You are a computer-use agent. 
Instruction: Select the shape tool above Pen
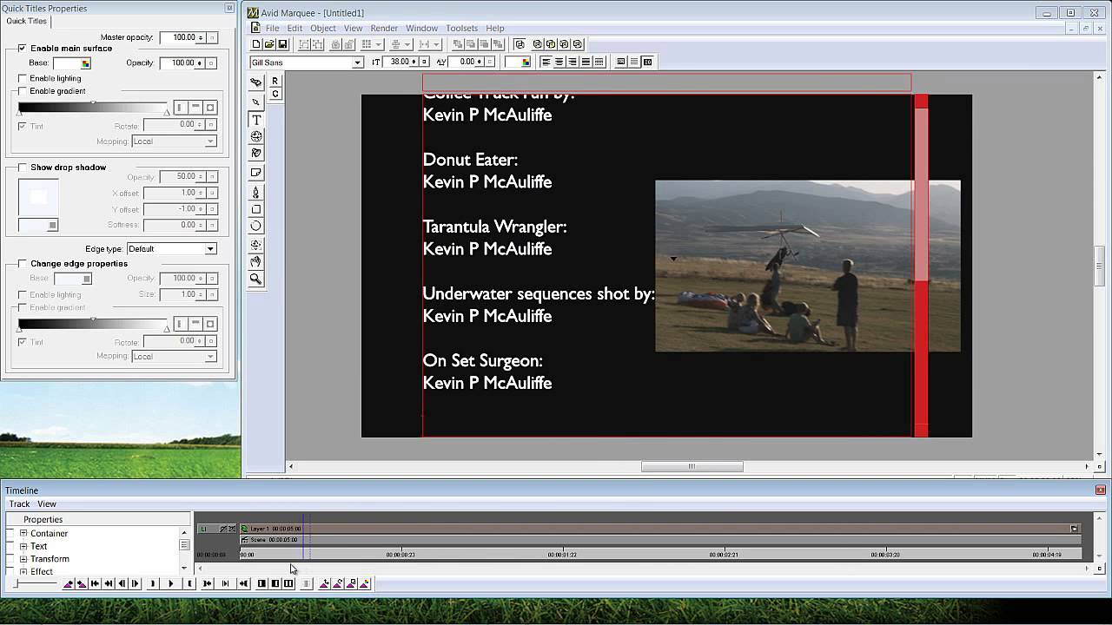(255, 172)
